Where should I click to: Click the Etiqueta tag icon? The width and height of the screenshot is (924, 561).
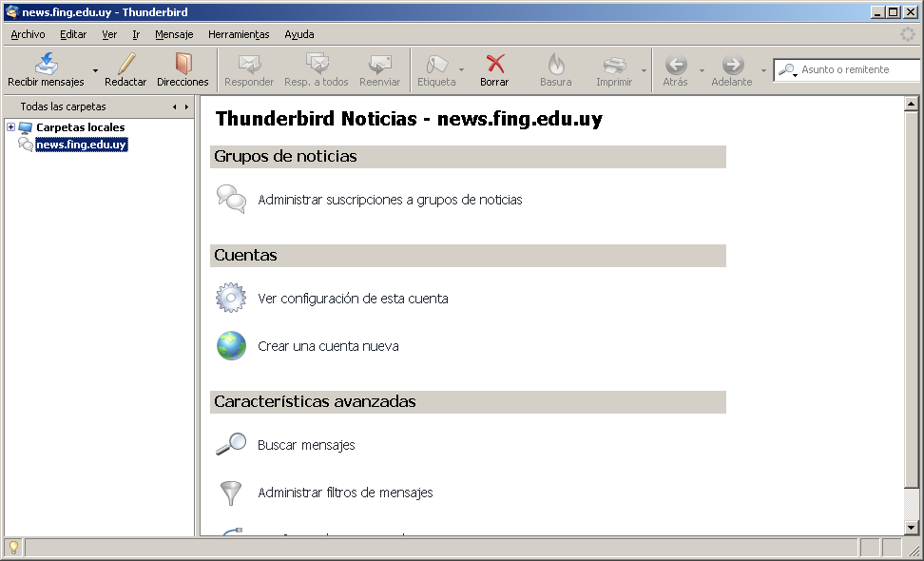point(436,64)
